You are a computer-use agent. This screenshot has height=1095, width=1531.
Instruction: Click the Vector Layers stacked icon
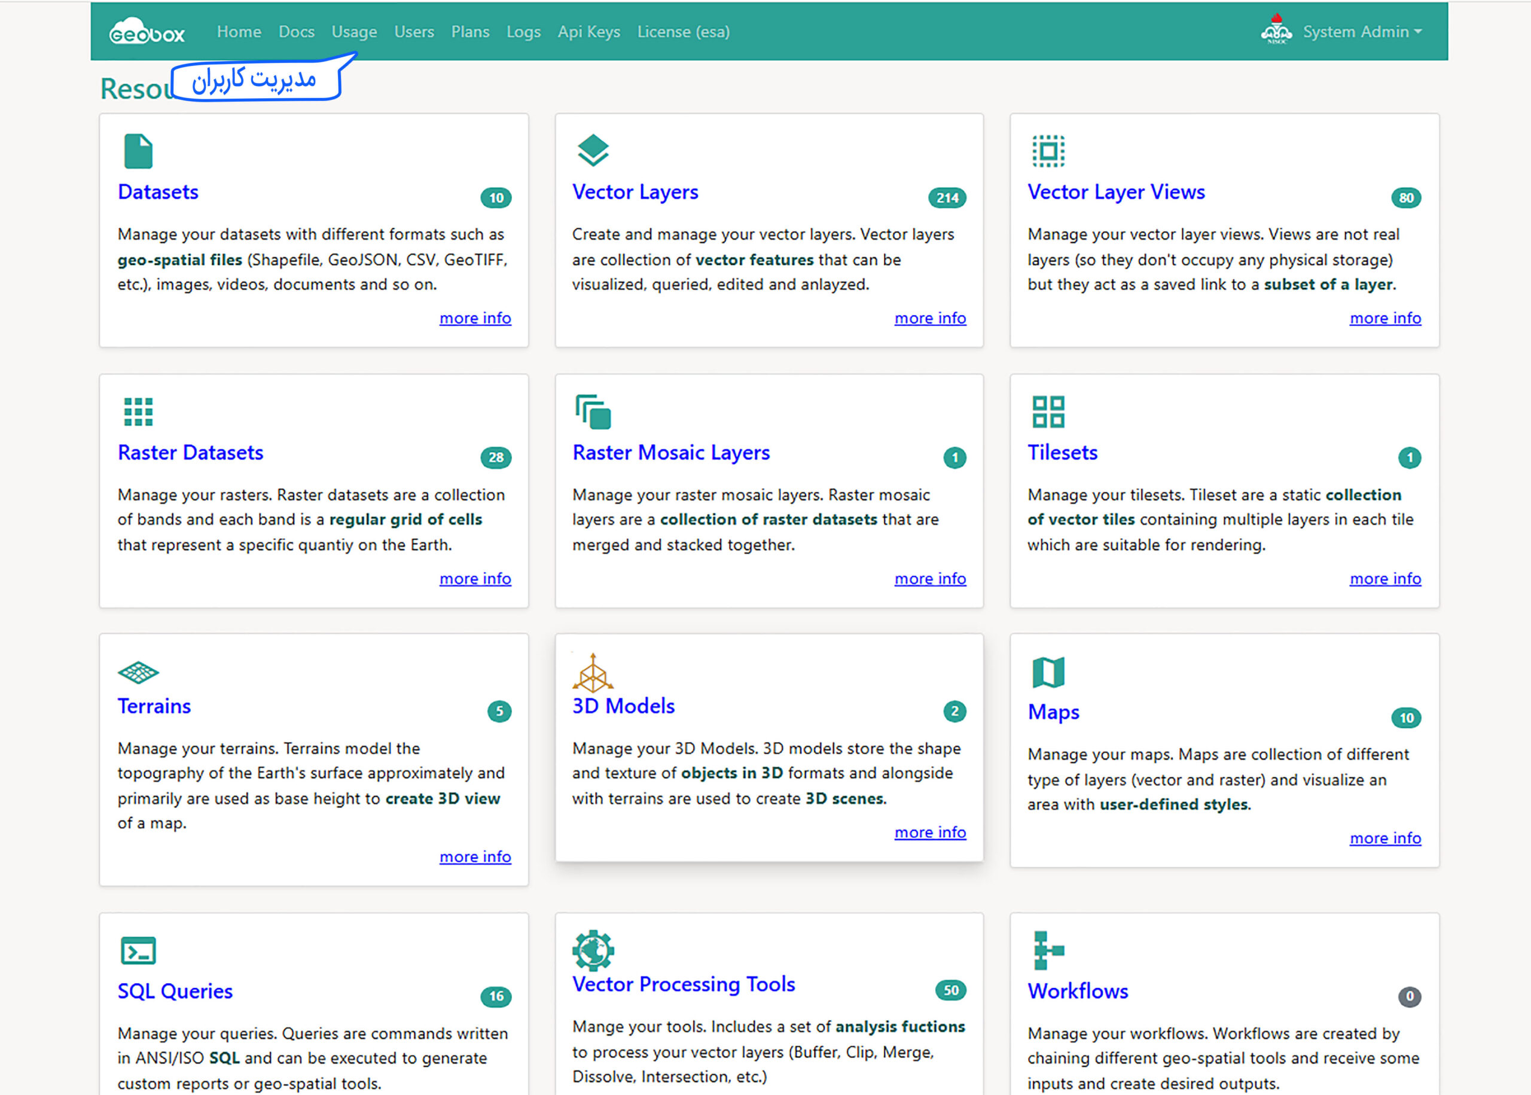coord(593,150)
